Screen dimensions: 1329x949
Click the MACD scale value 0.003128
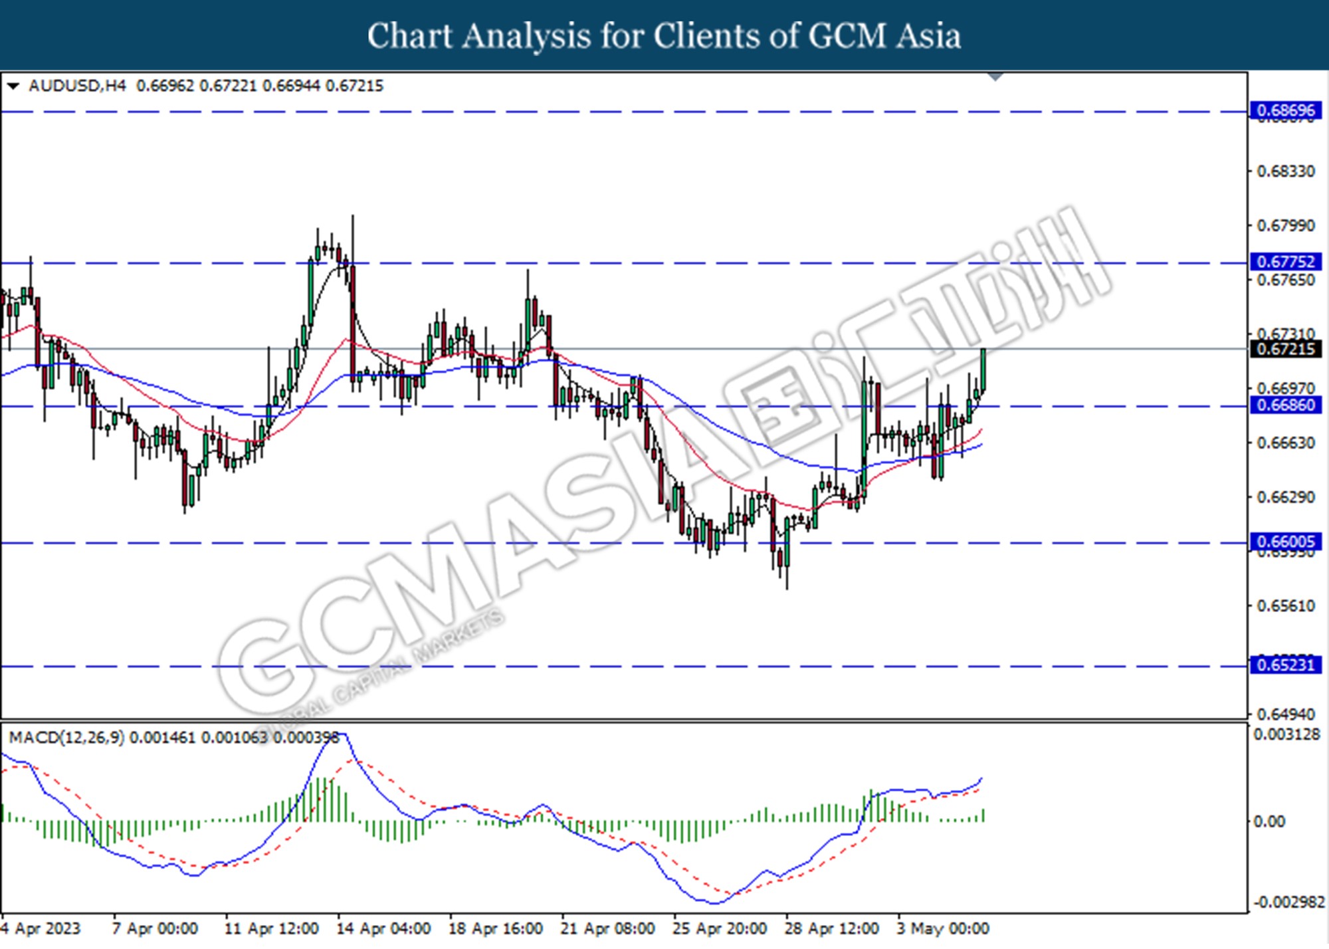pyautogui.click(x=1286, y=734)
